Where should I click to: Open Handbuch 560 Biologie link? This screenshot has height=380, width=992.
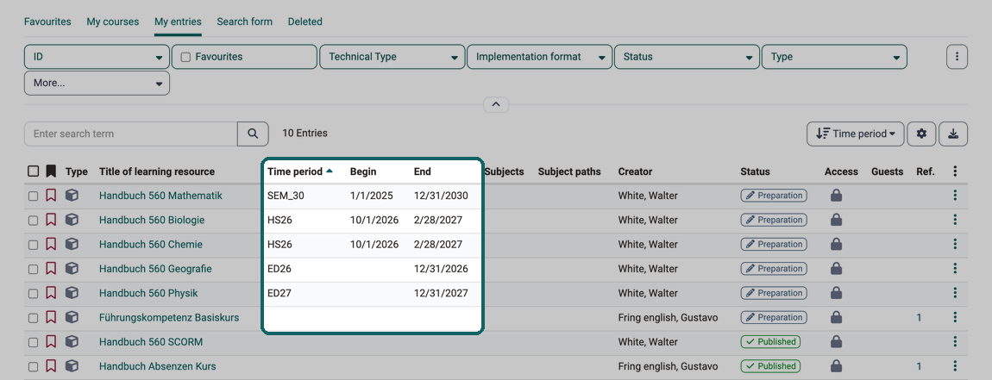click(152, 220)
